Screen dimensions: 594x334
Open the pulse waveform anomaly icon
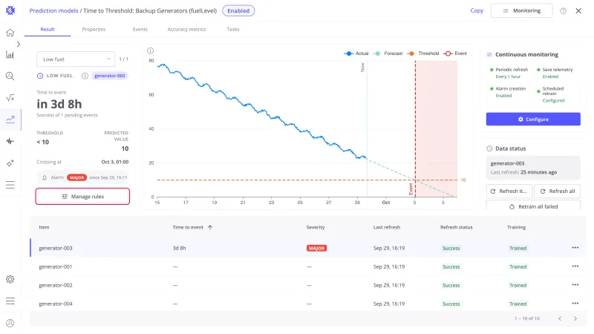[x=10, y=141]
